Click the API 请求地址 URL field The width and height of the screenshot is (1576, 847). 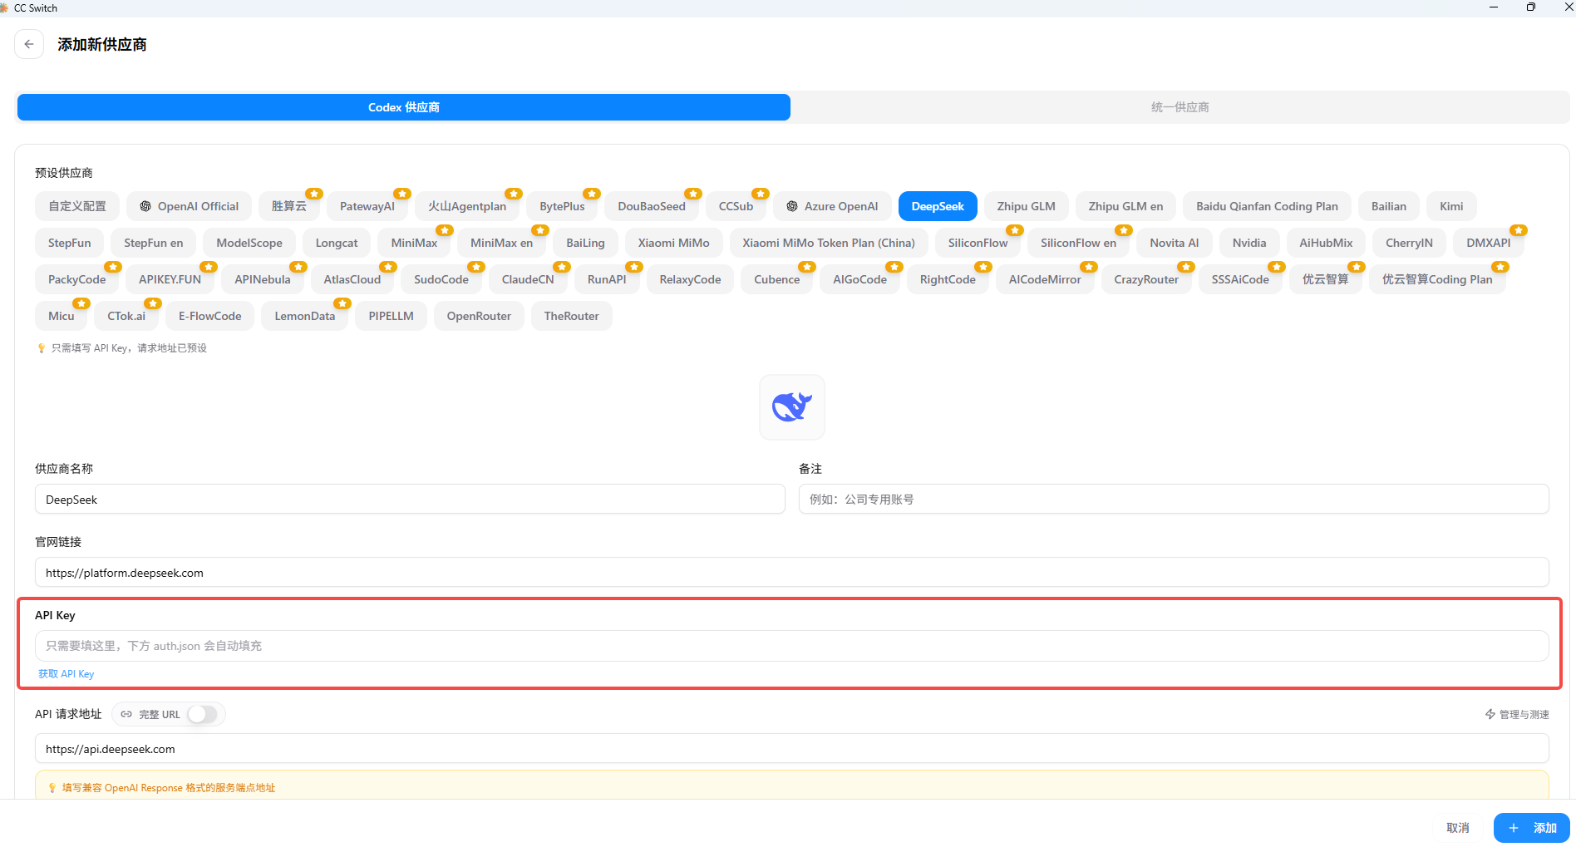tap(791, 749)
